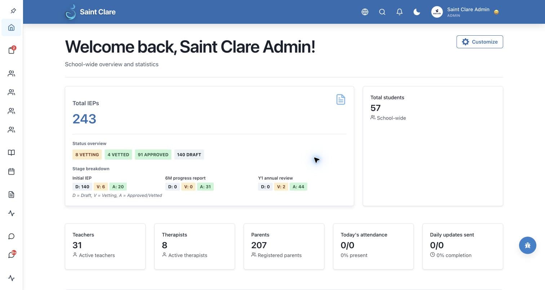Click the Initial IEP D: 140 badge

82,187
